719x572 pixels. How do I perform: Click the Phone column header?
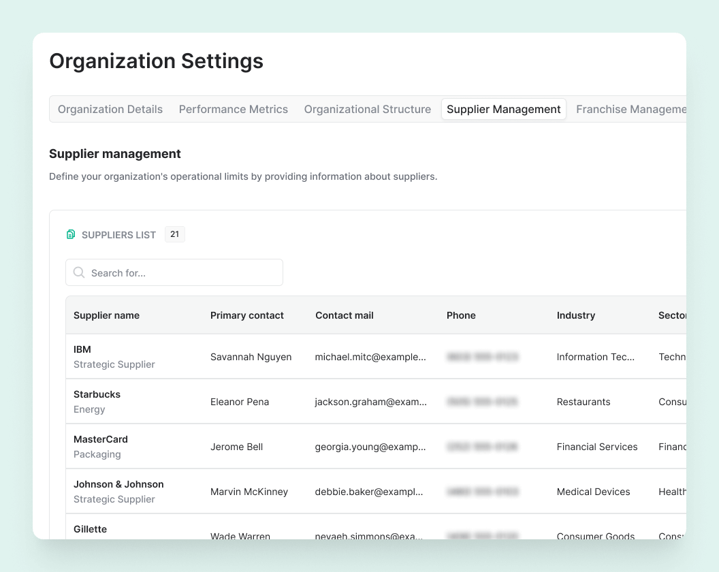[x=461, y=316]
